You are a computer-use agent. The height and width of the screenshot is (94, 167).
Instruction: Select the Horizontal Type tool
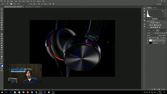2,50
